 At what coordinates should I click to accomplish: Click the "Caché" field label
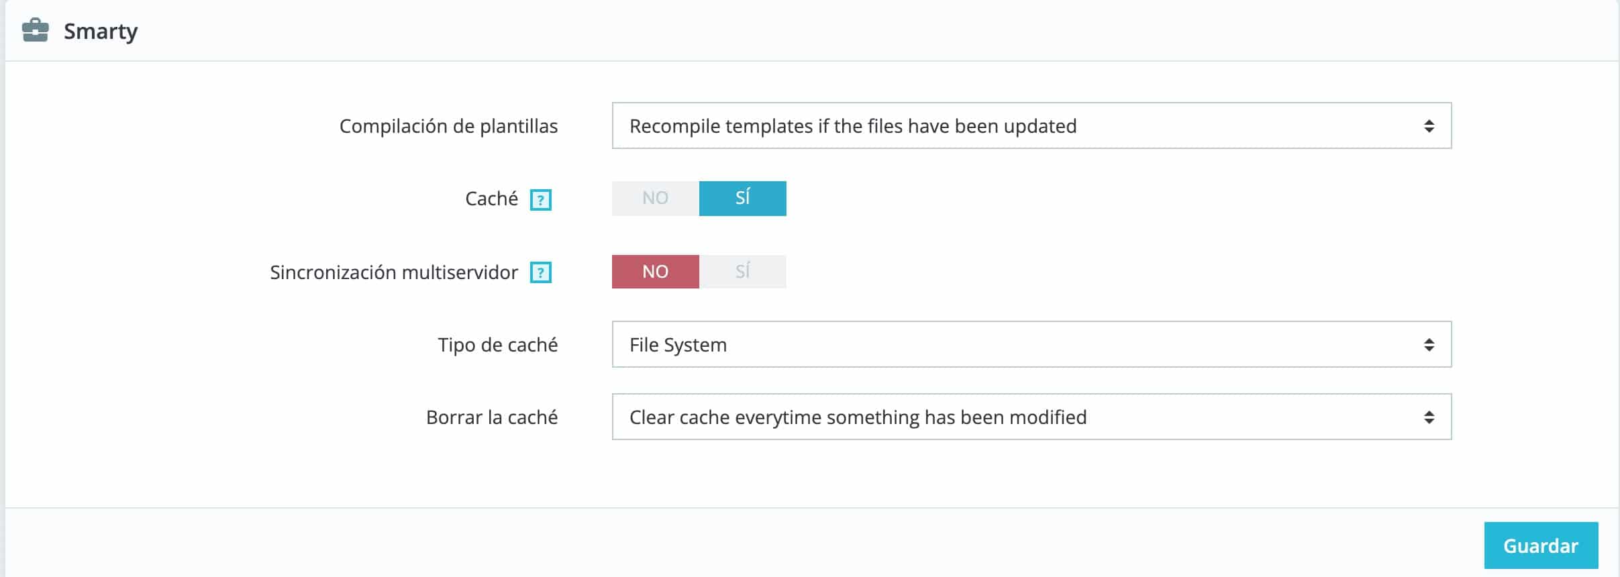(x=491, y=199)
